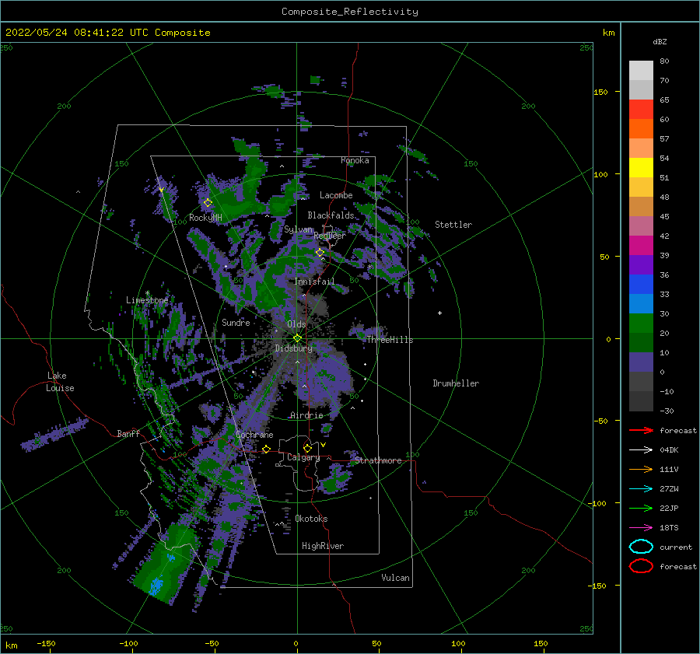
Task: Click the Blackfalds label
Action: pos(331,215)
